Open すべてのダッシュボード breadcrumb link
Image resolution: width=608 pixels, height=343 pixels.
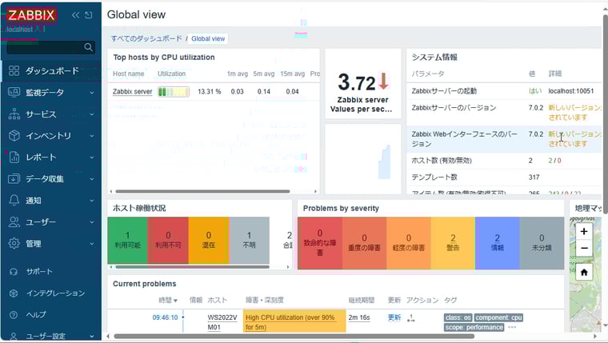point(146,38)
